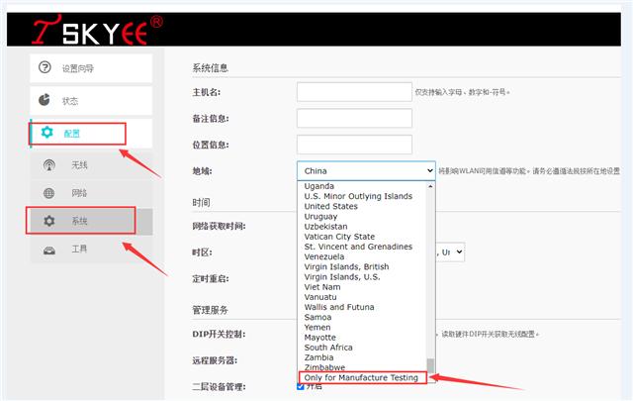633x401 pixels.
Task: Click the setup wizard question mark icon
Action: (45, 68)
